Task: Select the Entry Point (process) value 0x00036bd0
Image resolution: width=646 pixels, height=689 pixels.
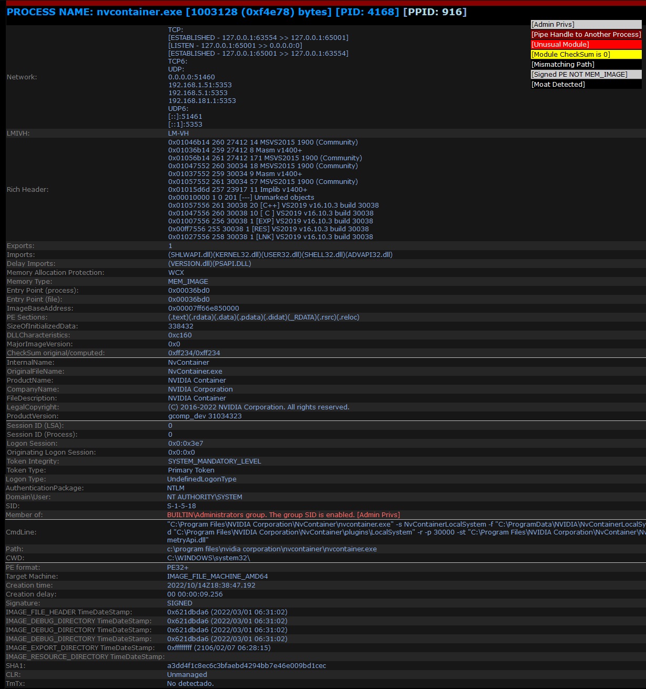Action: click(x=189, y=291)
